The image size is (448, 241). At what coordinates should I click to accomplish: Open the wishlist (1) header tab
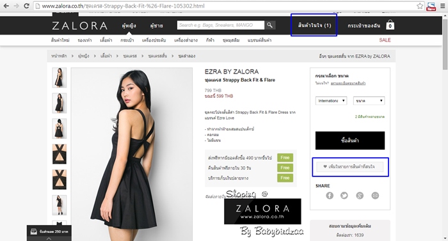click(x=314, y=25)
